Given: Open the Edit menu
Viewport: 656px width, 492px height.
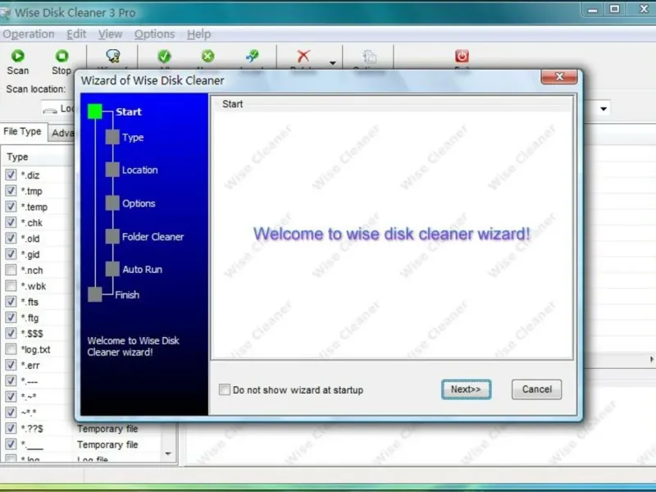Looking at the screenshot, I should click(76, 34).
